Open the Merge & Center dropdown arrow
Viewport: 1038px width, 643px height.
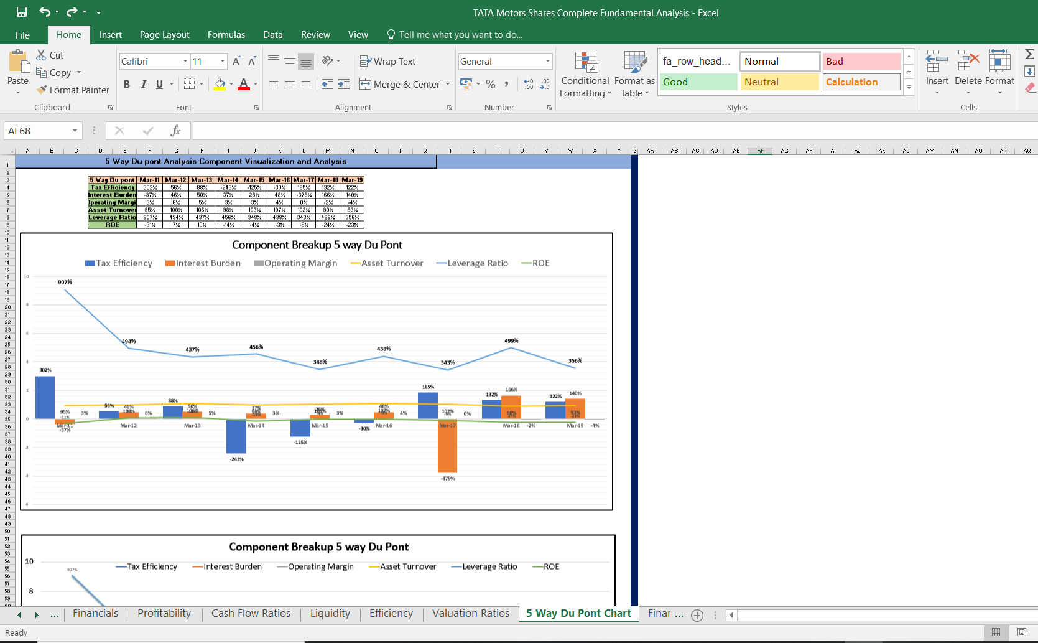[x=448, y=84]
